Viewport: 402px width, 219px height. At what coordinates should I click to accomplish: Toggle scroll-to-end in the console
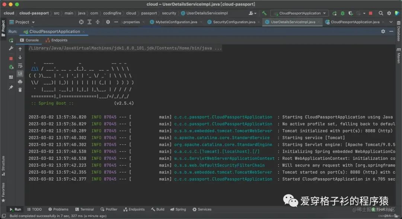20,73
